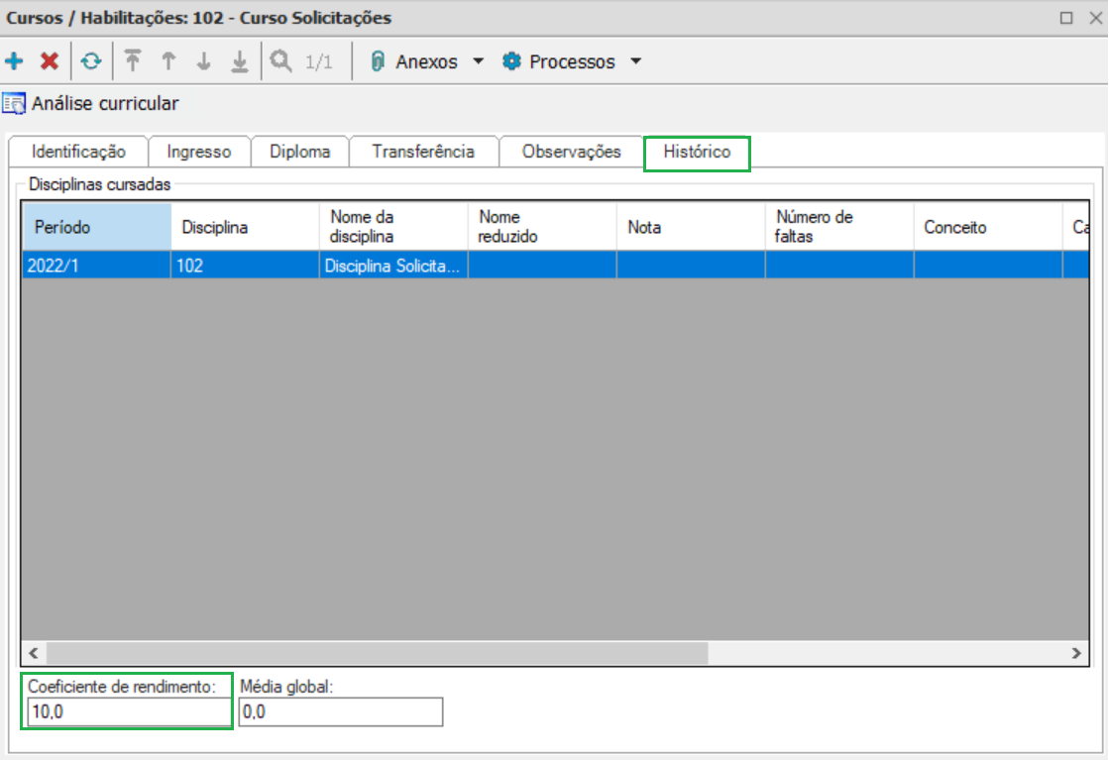Image resolution: width=1109 pixels, height=760 pixels.
Task: Expand the Anexos dropdown arrow
Action: 479,61
